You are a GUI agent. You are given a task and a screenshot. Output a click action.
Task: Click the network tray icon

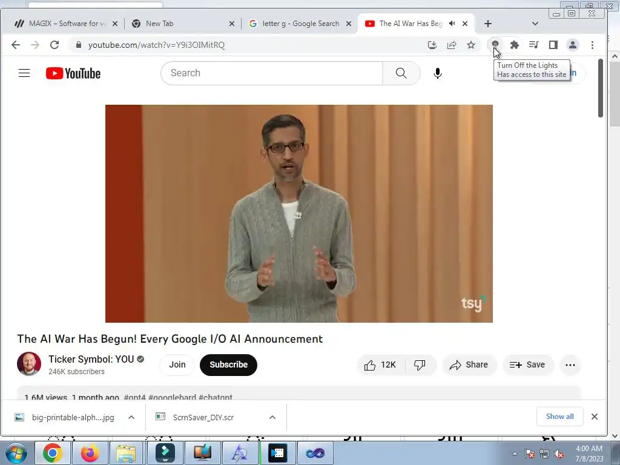click(544, 454)
